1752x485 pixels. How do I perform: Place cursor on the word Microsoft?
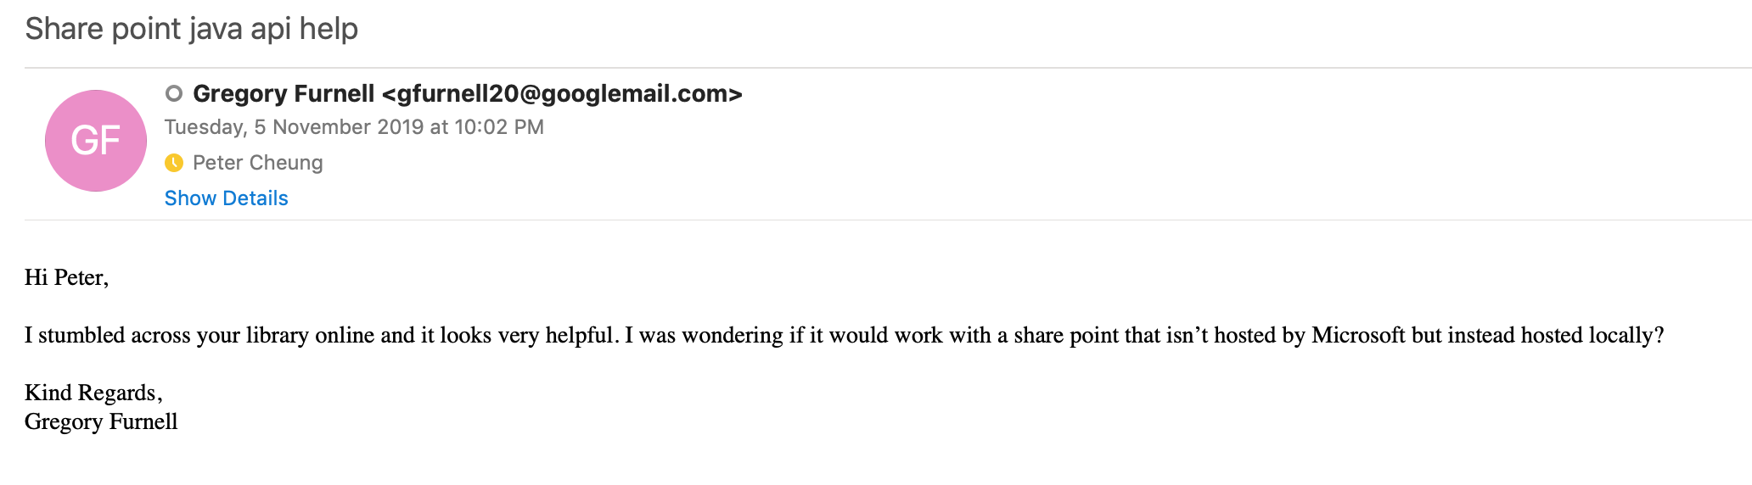pyautogui.click(x=1358, y=335)
